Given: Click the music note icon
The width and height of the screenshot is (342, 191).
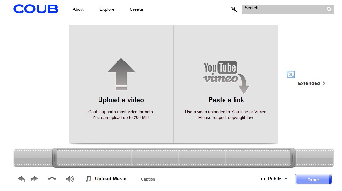Looking at the screenshot, I should coord(88,179).
